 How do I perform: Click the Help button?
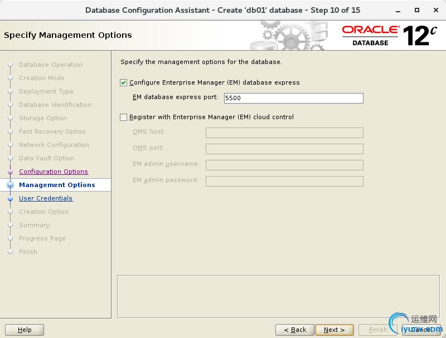(x=25, y=330)
